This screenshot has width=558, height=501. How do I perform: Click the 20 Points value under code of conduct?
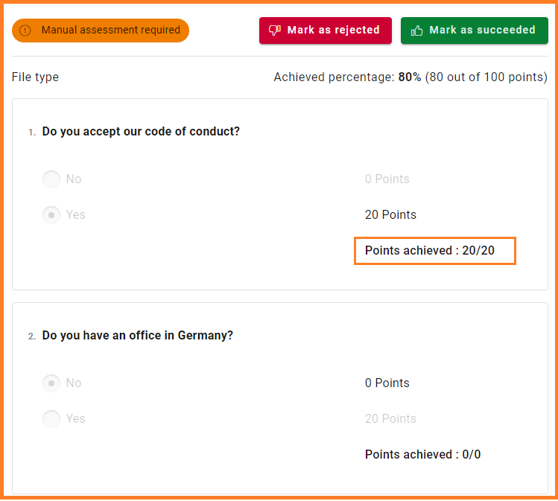pos(390,215)
